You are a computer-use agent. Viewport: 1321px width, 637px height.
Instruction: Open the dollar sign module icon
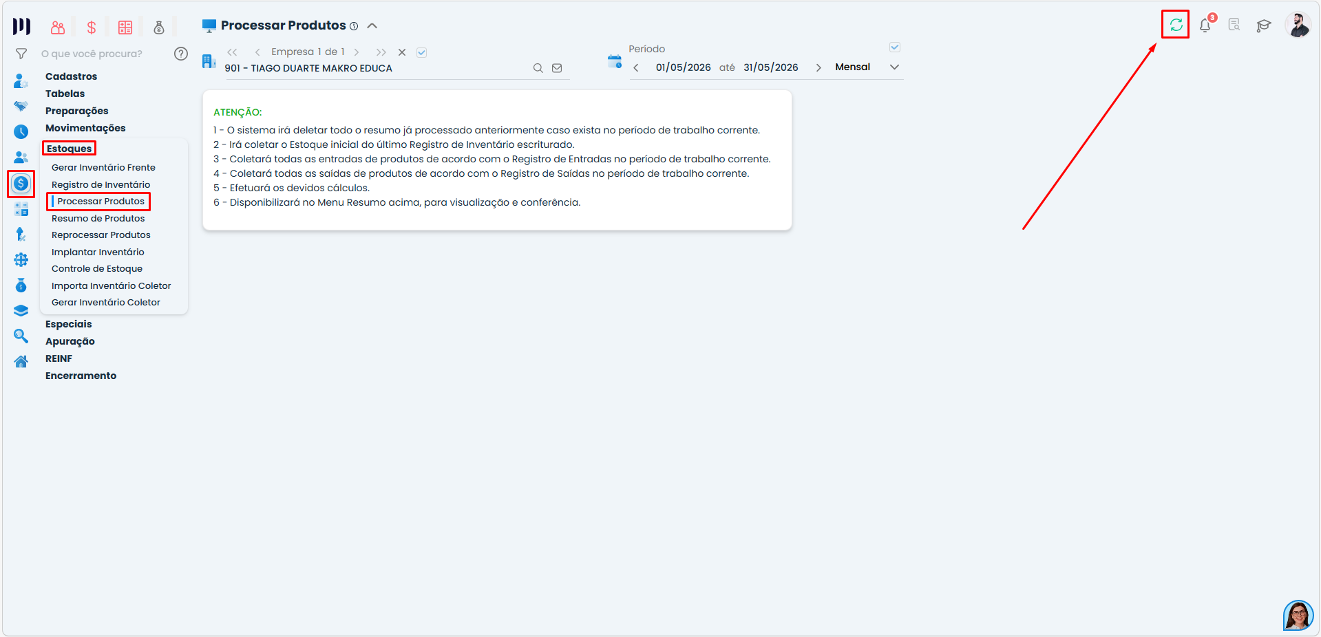pyautogui.click(x=92, y=28)
